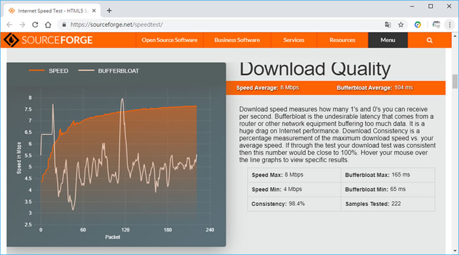Toggle the SPEED series in chart legend

49,71
